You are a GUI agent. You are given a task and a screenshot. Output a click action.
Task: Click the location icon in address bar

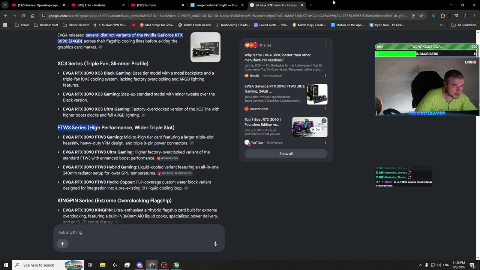coord(413,16)
